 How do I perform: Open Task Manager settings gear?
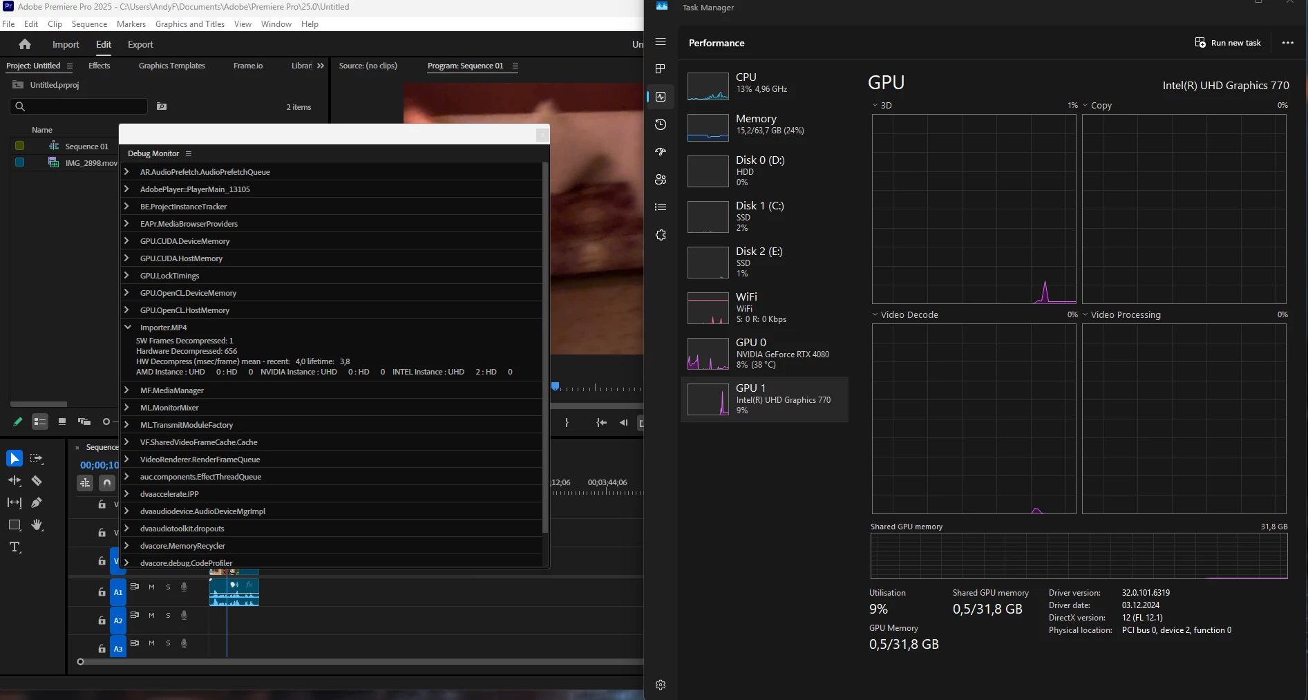(x=661, y=685)
